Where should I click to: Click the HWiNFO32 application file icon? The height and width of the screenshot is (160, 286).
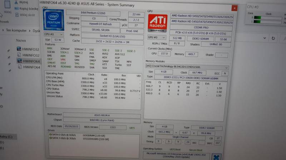click(x=19, y=49)
